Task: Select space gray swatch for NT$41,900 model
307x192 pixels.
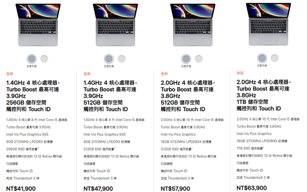Action: coord(32,59)
